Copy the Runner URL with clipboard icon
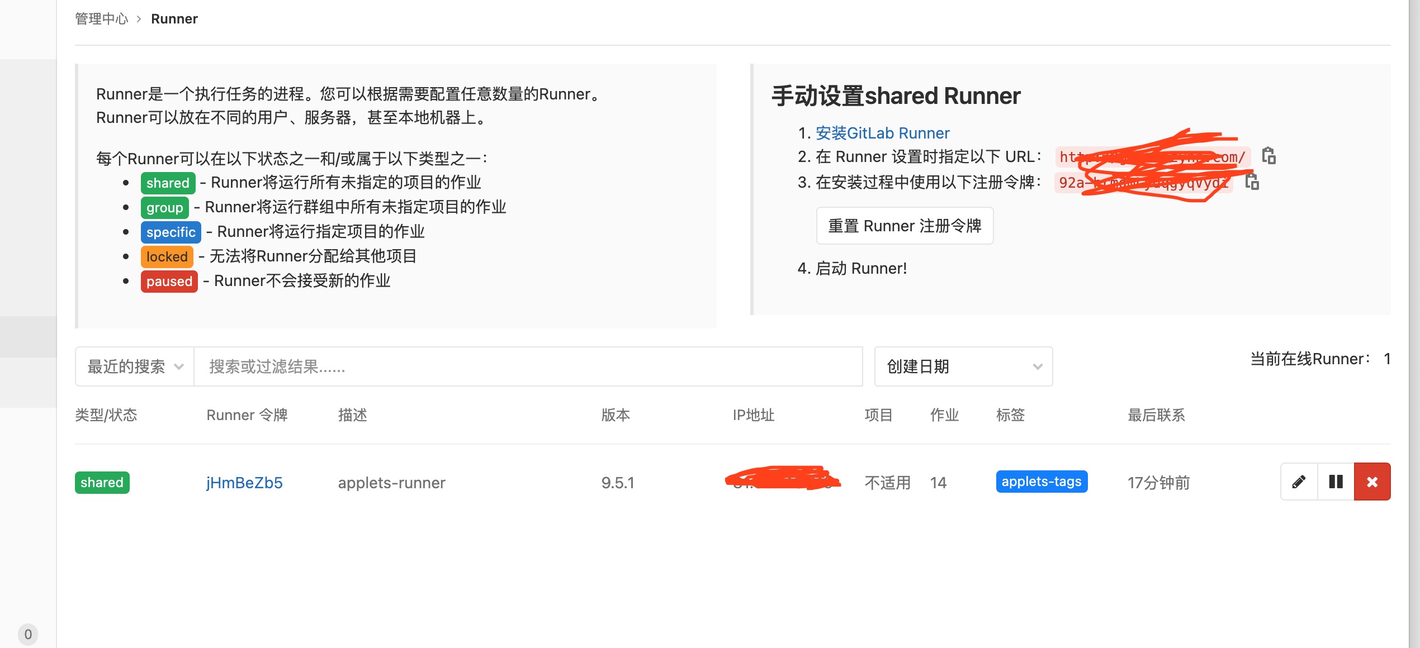This screenshot has width=1420, height=648. 1269,156
